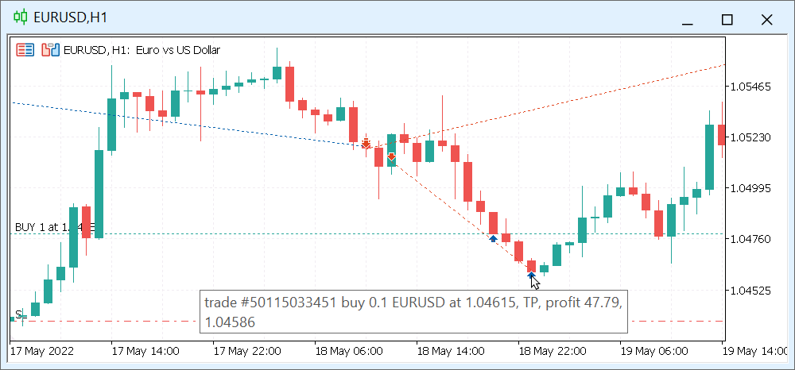Click the SL stop loss line label
795x370 pixels.
pyautogui.click(x=19, y=314)
